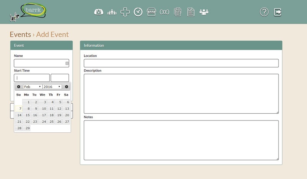Open the single document report icon
The width and height of the screenshot is (307, 179).
click(191, 12)
